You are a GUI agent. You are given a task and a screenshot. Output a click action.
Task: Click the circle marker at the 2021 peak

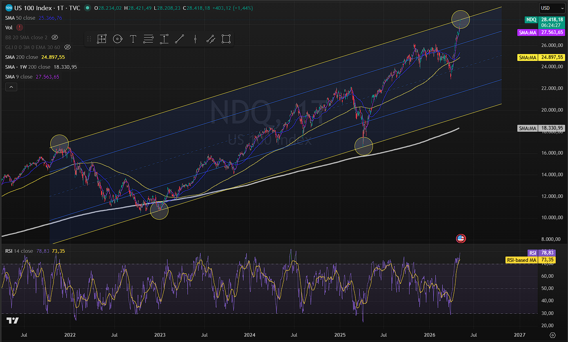tap(59, 144)
